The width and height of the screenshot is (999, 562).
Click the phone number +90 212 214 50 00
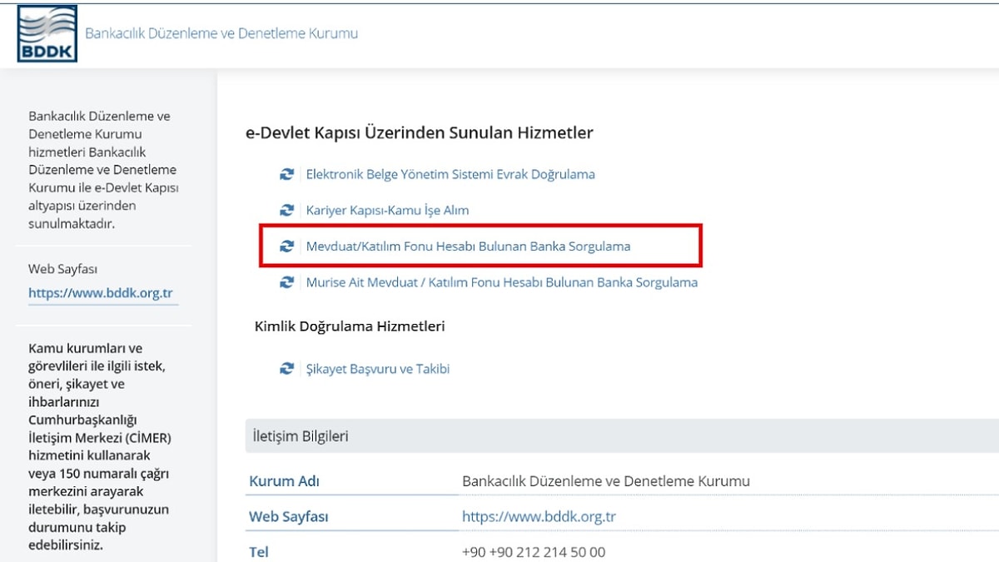(x=534, y=552)
